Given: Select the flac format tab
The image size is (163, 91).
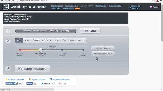Looking at the screenshot, I should [64, 40].
